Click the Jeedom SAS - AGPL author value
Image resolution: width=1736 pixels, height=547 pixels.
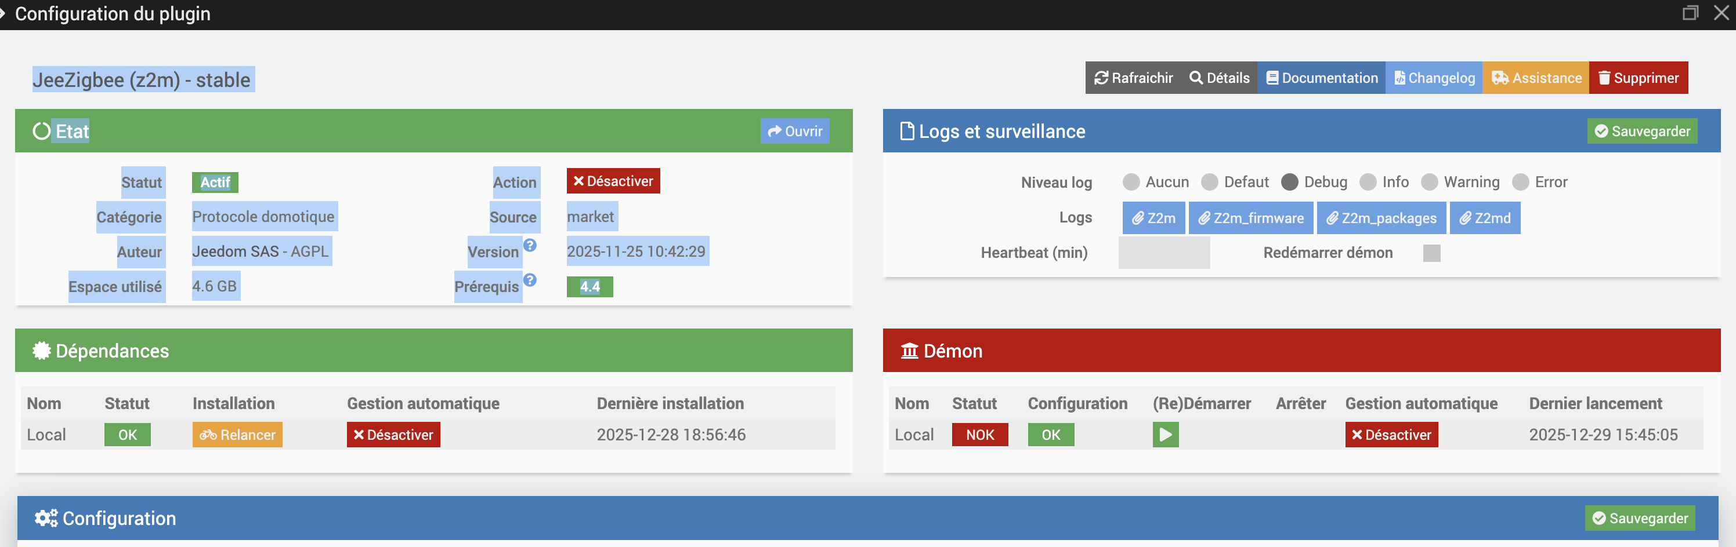pyautogui.click(x=261, y=251)
